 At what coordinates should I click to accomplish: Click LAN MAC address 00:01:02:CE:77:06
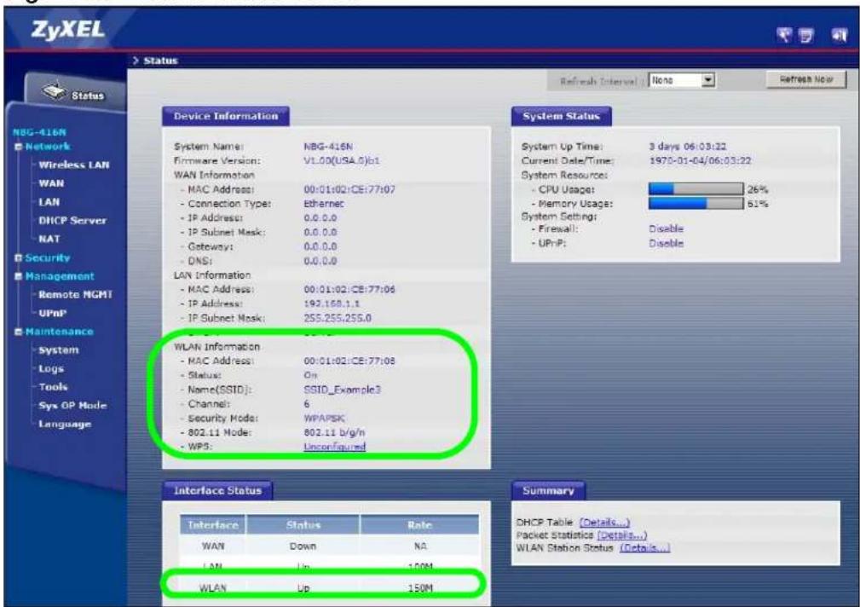(349, 289)
